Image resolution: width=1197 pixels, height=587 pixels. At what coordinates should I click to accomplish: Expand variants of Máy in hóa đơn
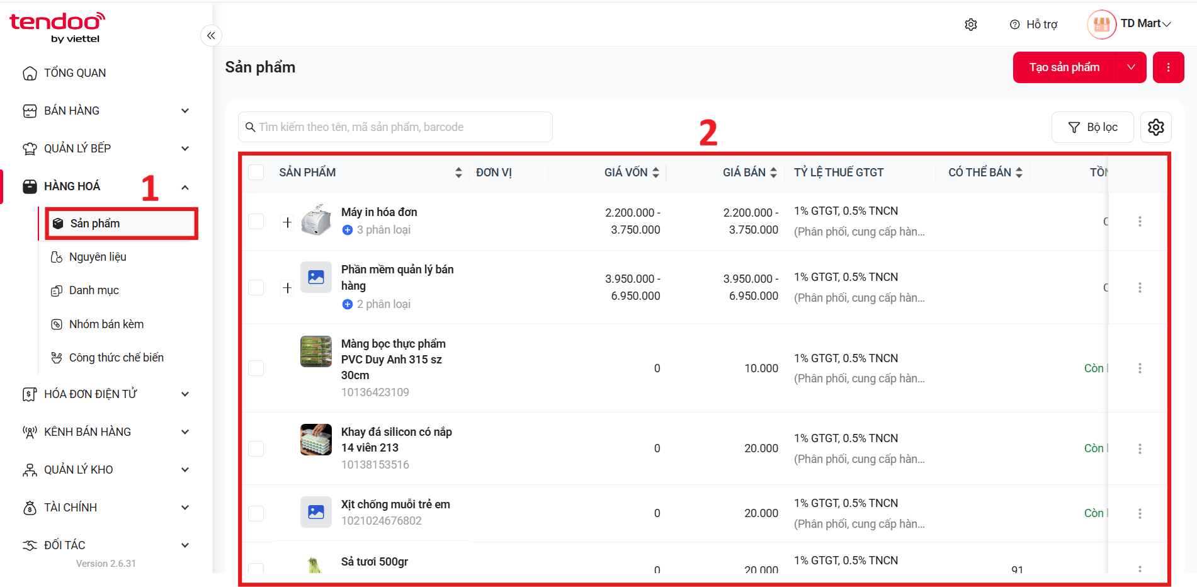pyautogui.click(x=287, y=222)
